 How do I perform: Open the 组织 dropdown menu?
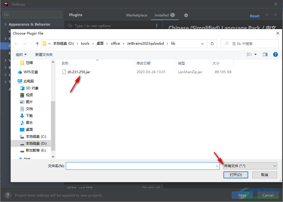pyautogui.click(x=21, y=54)
